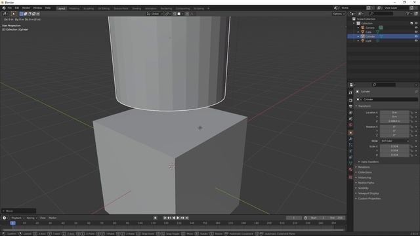
Task: Open the Modifier properties wrench tab
Action: [350, 139]
